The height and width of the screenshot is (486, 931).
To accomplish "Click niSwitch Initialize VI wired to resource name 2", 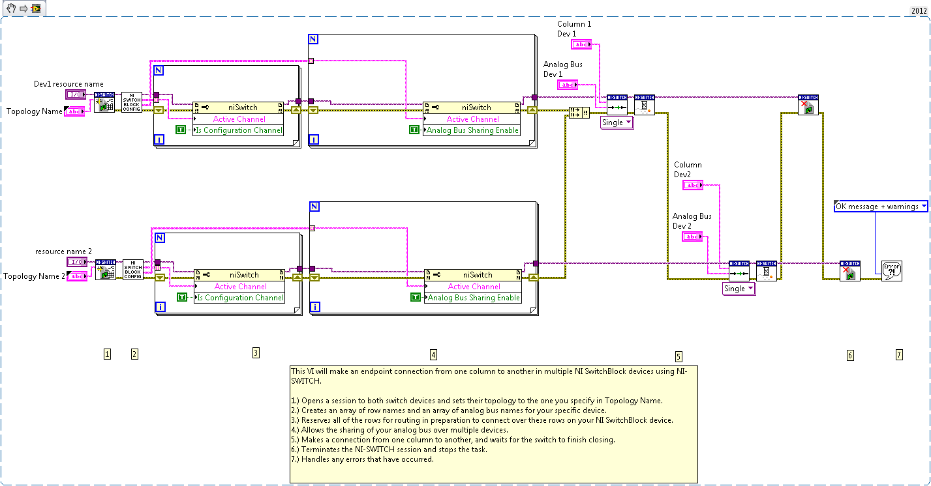I will (x=106, y=270).
